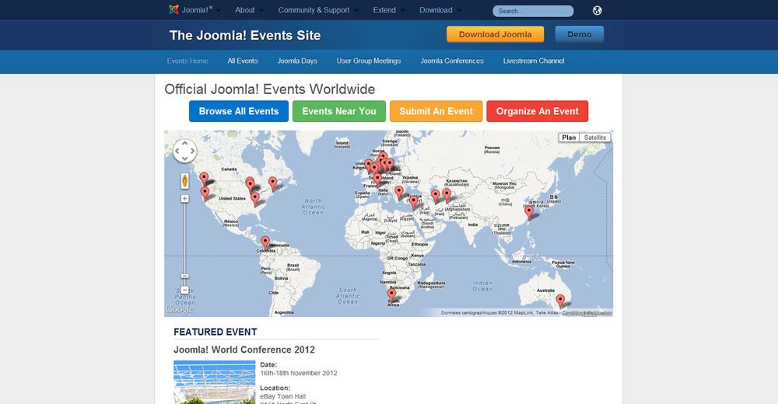Select the marker on the Caspian Sea
This screenshot has height=404, width=778.
coord(436,196)
